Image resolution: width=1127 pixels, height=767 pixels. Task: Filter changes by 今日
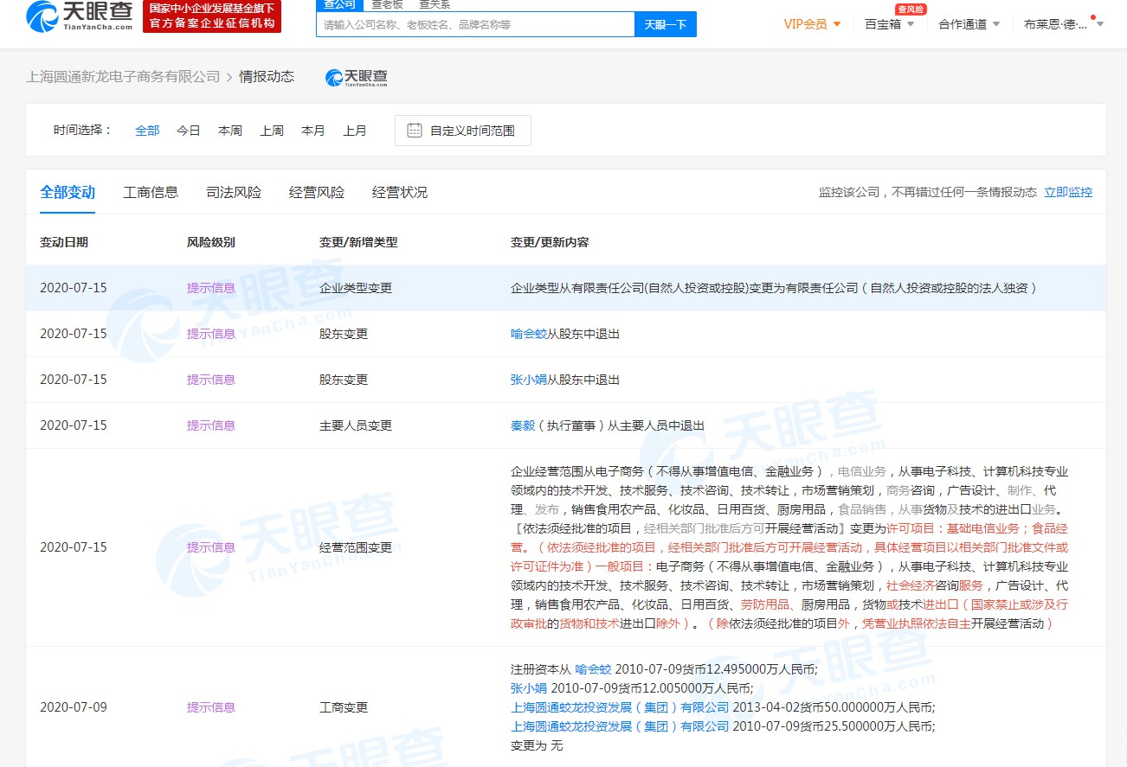[189, 131]
